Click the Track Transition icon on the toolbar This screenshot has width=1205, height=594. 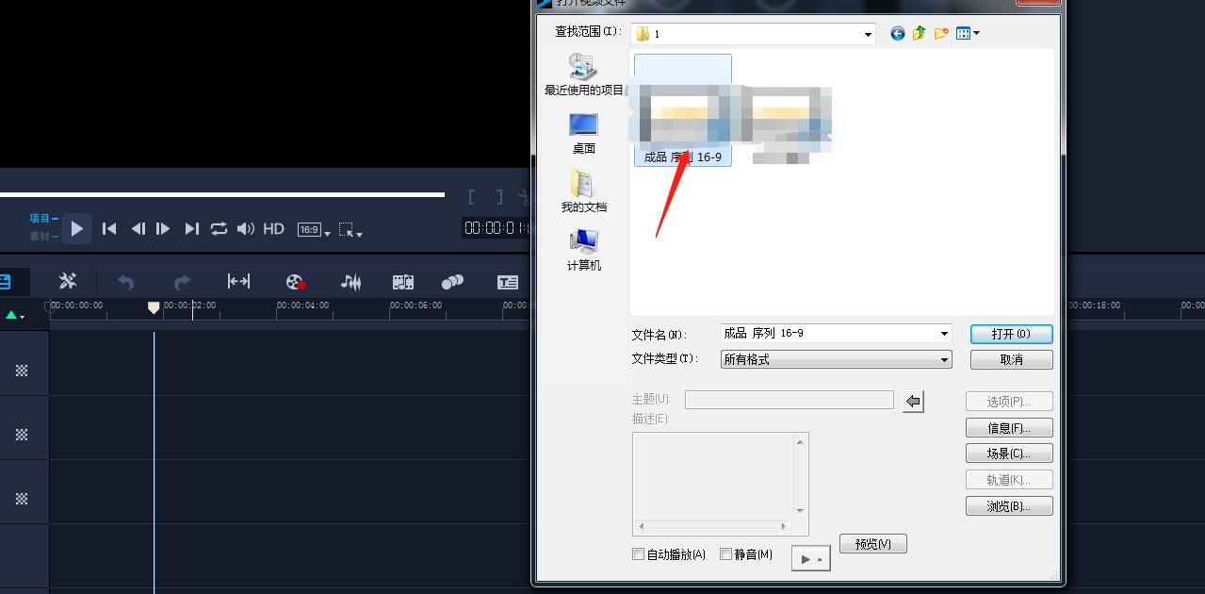tap(451, 281)
